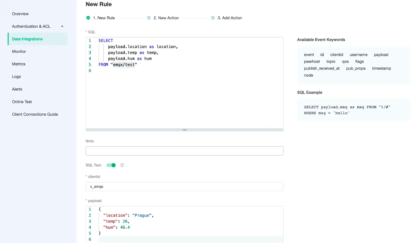Click the clientid input field

pos(184,186)
